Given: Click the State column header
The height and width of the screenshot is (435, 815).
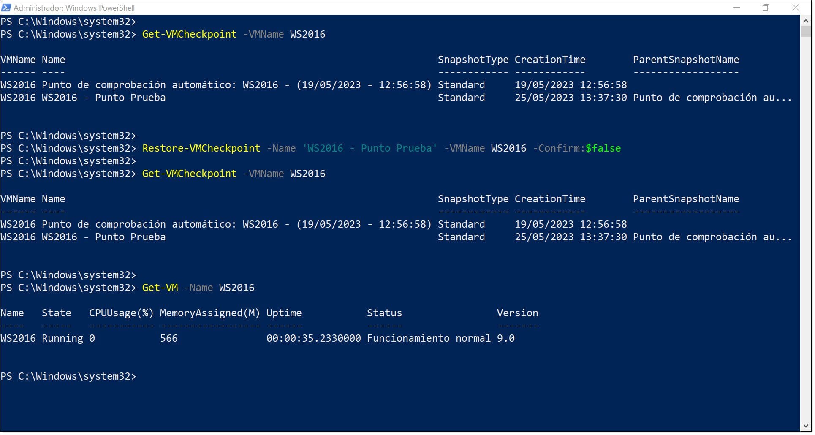Looking at the screenshot, I should (x=56, y=313).
